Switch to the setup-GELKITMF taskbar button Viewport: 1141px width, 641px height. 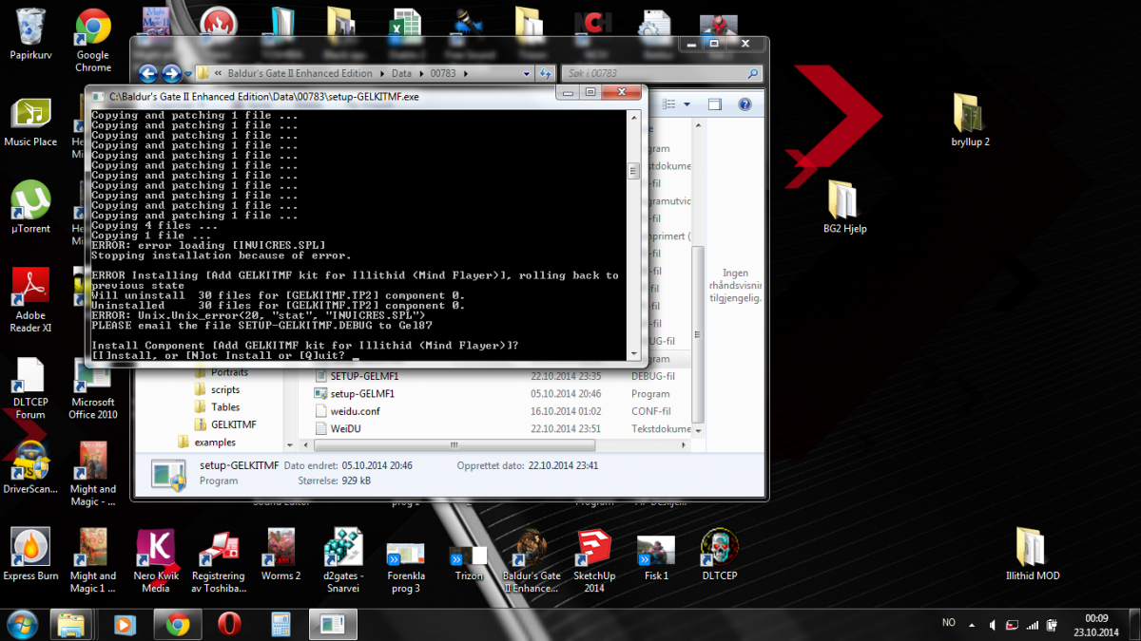tap(333, 624)
